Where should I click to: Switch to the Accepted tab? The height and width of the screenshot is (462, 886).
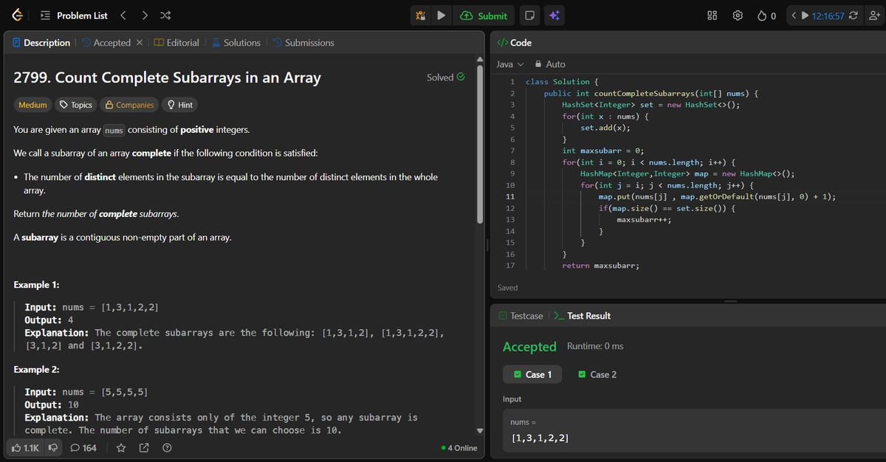(x=106, y=43)
